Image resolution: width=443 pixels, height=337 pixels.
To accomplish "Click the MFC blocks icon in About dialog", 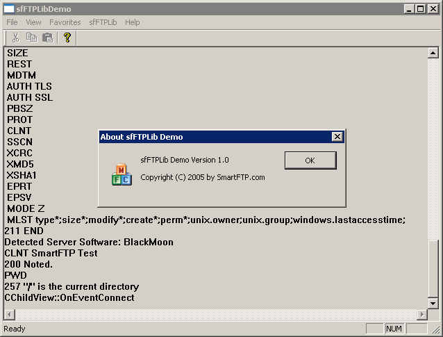I will [122, 175].
